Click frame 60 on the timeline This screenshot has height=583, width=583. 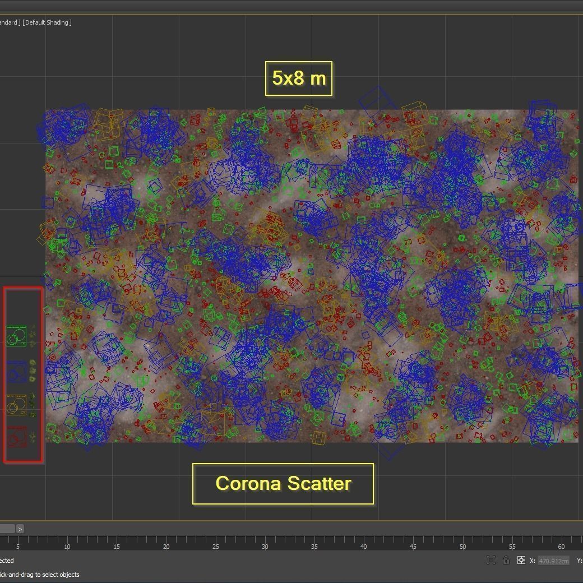point(562,546)
